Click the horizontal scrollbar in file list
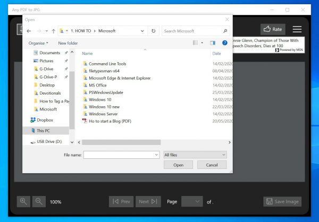This screenshot has height=222, width=319. pyautogui.click(x=121, y=142)
